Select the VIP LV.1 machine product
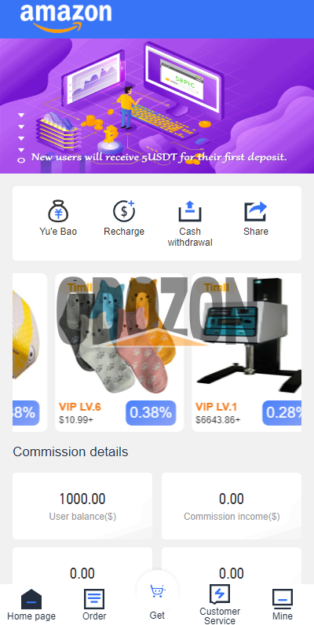This screenshot has height=625, width=314. click(x=246, y=353)
